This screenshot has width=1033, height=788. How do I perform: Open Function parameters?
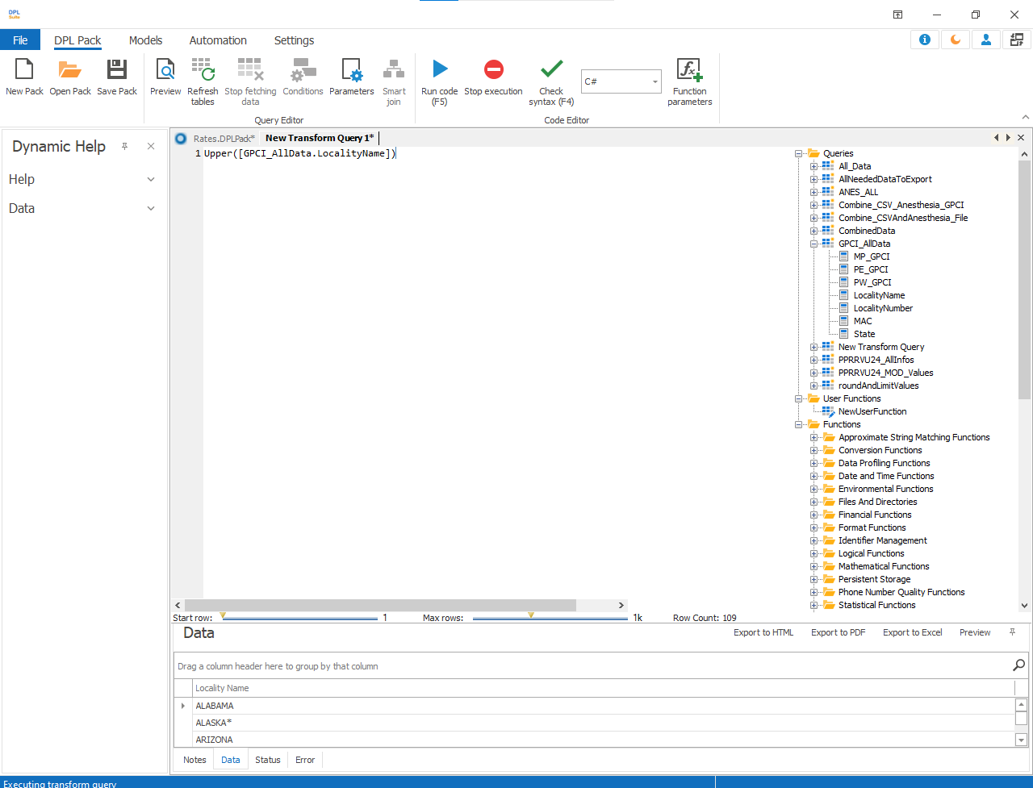[x=690, y=81]
